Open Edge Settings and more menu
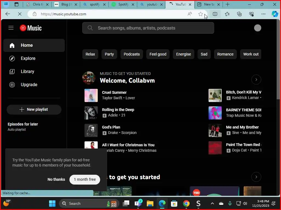Viewport: 281px width, 210px height. click(263, 14)
